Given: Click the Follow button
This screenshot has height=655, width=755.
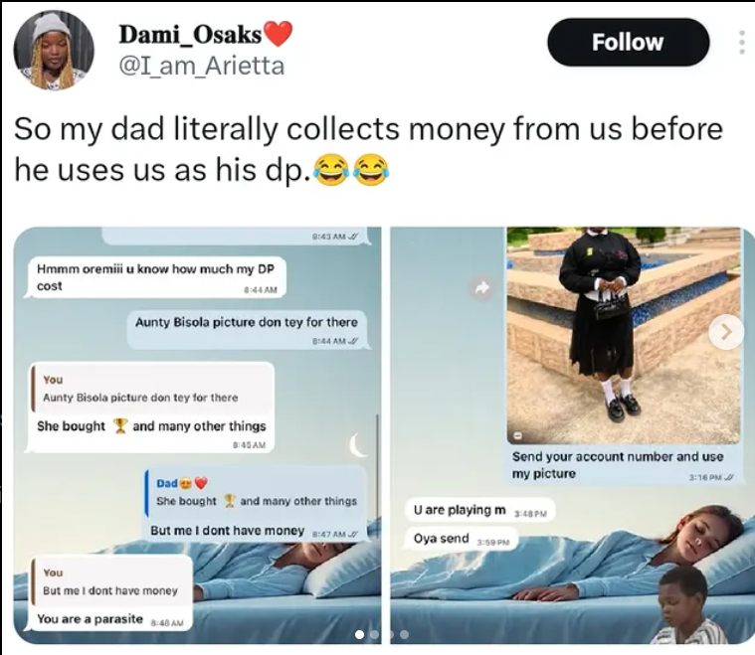Looking at the screenshot, I should point(628,43).
